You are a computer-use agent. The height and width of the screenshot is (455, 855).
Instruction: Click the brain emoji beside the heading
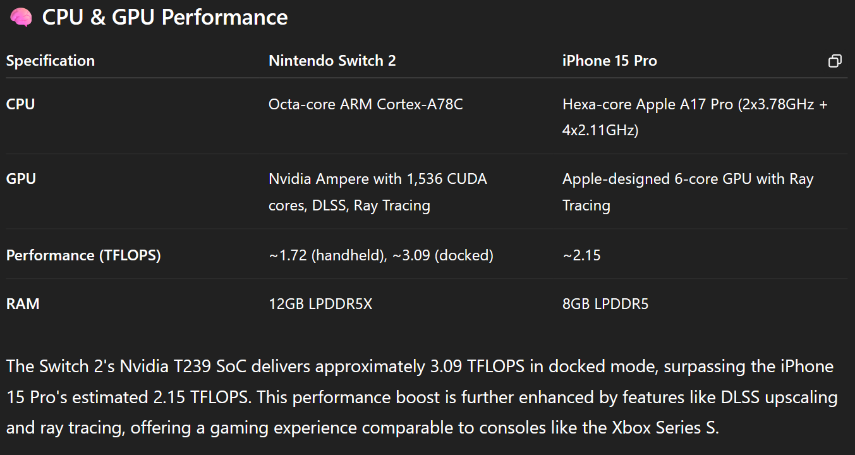(x=21, y=17)
